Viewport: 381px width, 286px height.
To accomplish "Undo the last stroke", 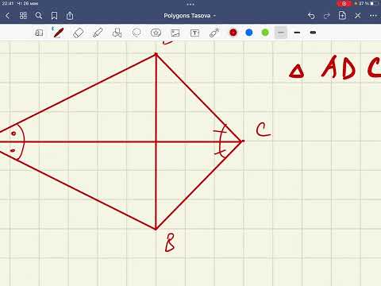I will click(311, 16).
